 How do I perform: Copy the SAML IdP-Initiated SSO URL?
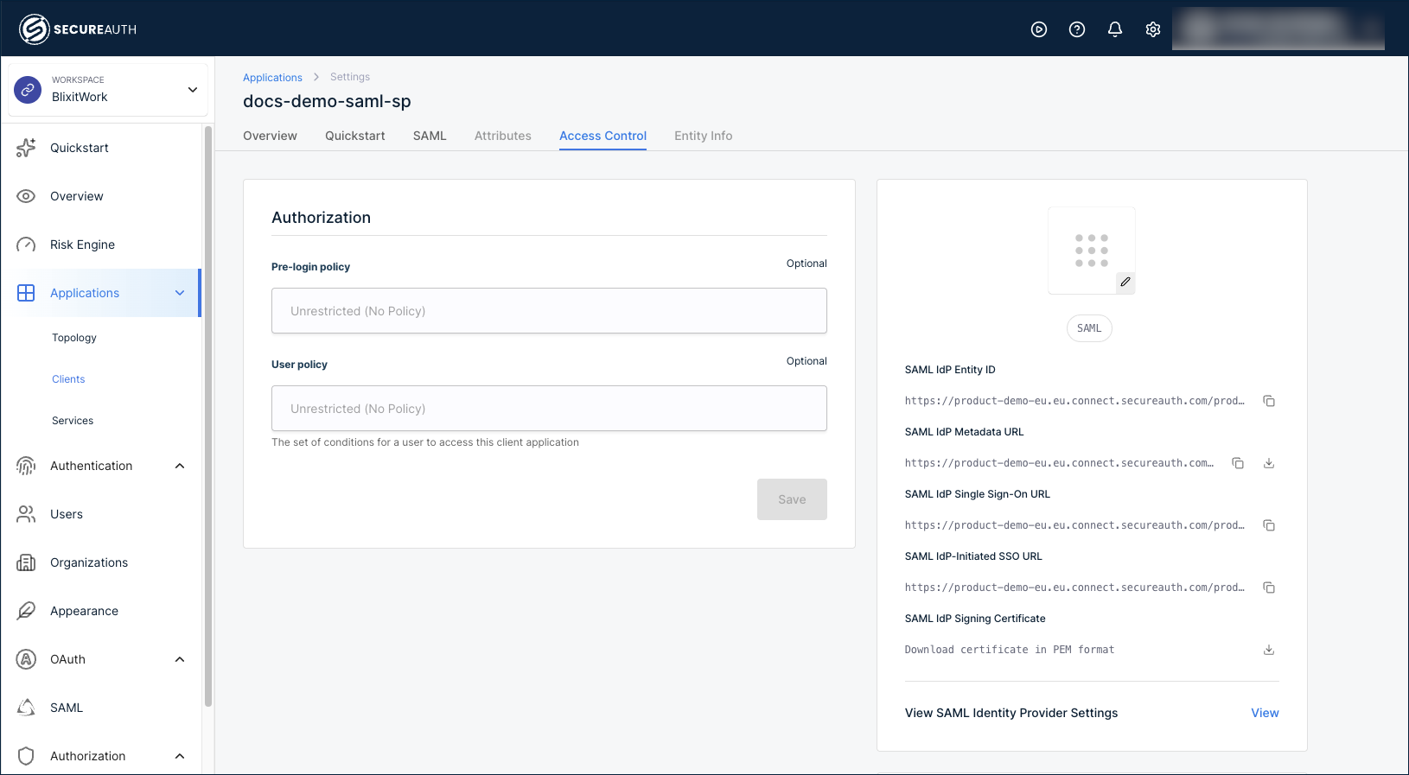point(1269,588)
